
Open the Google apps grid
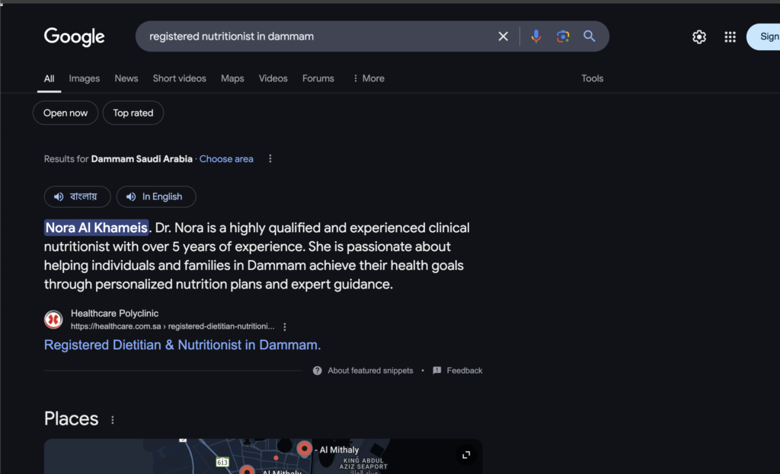(x=730, y=37)
